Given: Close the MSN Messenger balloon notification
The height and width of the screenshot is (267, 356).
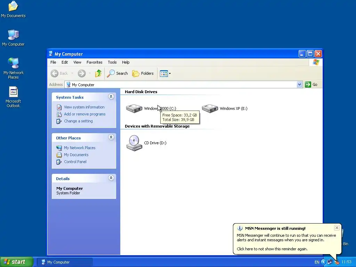Looking at the screenshot, I should tap(337, 228).
